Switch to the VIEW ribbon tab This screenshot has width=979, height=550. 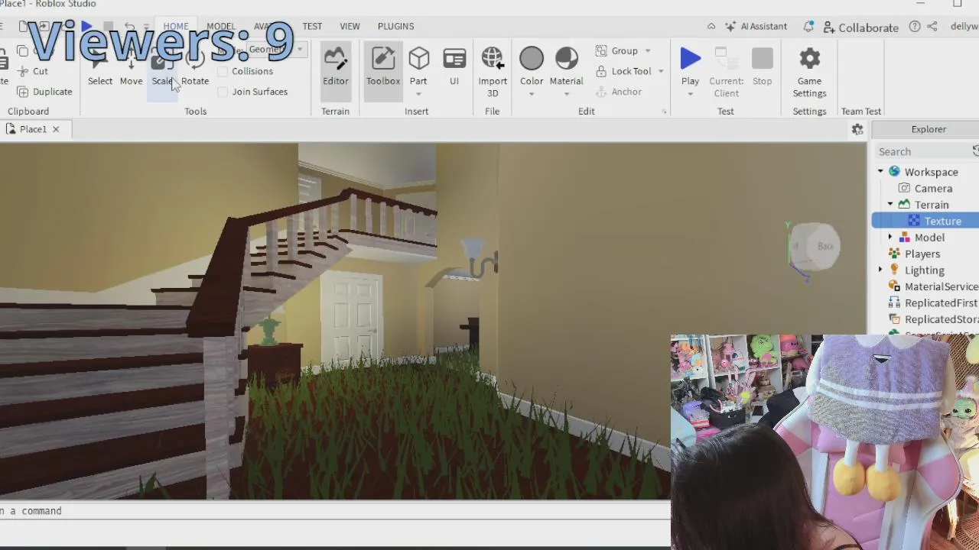point(350,26)
